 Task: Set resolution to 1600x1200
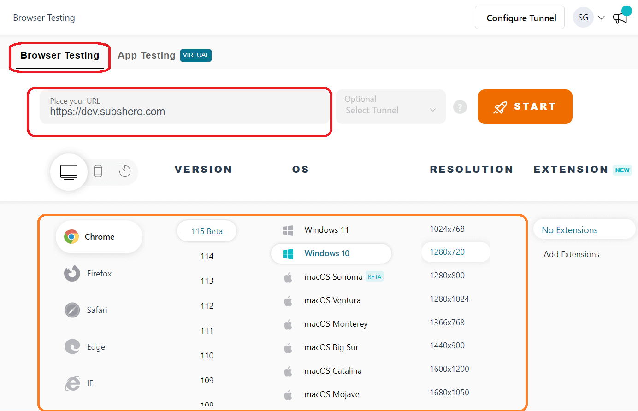tap(449, 369)
